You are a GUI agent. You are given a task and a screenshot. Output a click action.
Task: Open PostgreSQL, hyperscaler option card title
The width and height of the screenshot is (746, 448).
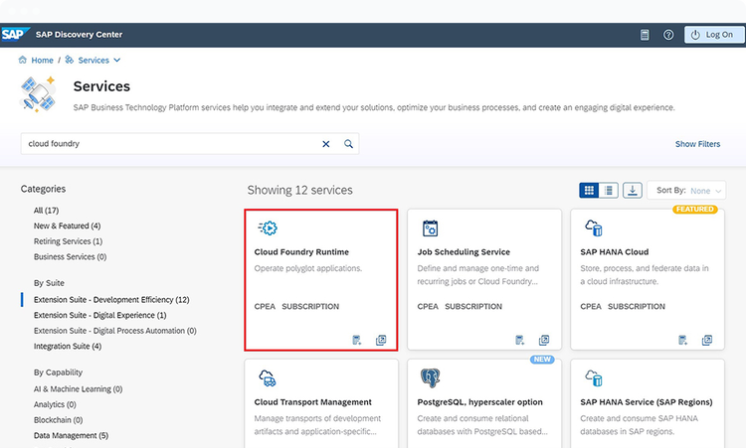point(479,402)
